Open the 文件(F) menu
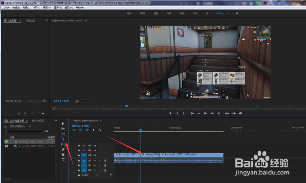306x183 pixels. click(x=6, y=8)
